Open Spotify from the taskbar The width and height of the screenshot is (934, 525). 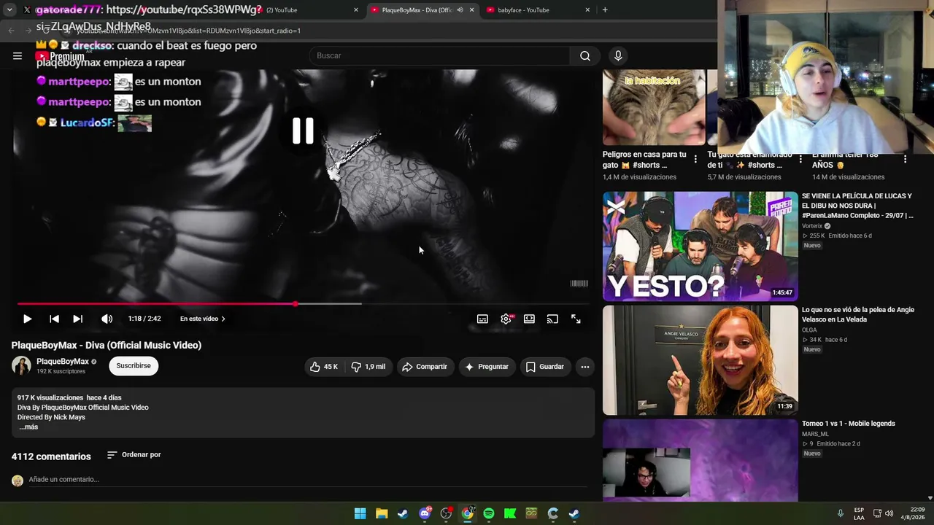489,513
